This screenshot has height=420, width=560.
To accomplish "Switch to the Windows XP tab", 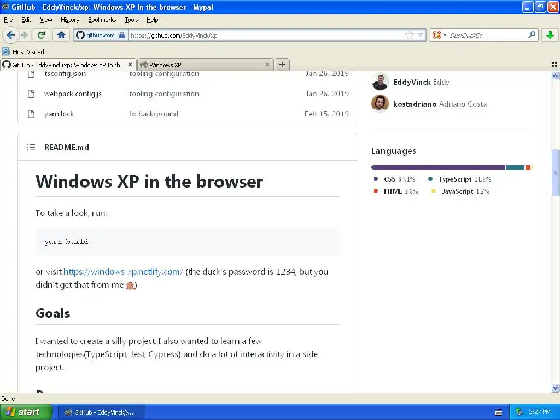I will coord(206,65).
